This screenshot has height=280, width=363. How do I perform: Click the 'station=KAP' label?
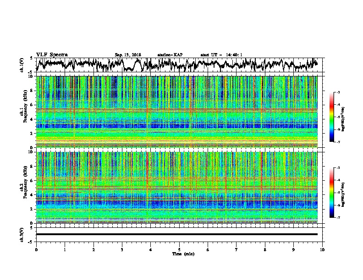170,55
